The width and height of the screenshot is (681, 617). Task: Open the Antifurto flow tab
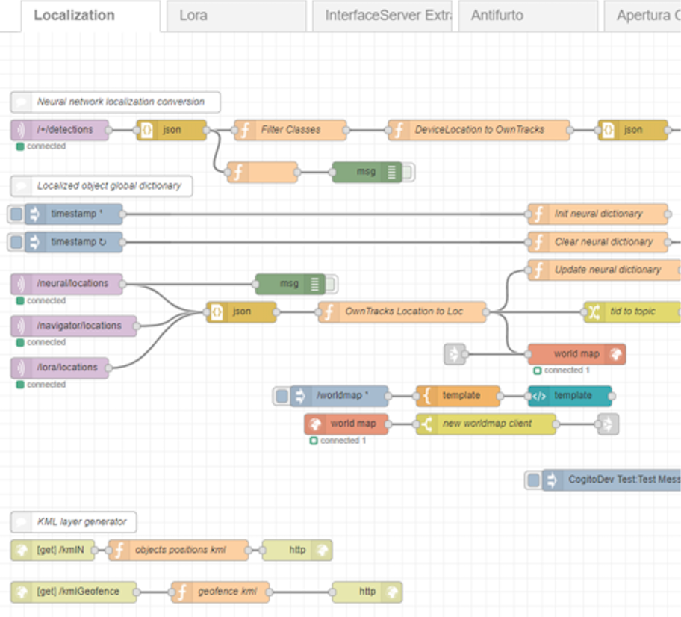coord(527,16)
